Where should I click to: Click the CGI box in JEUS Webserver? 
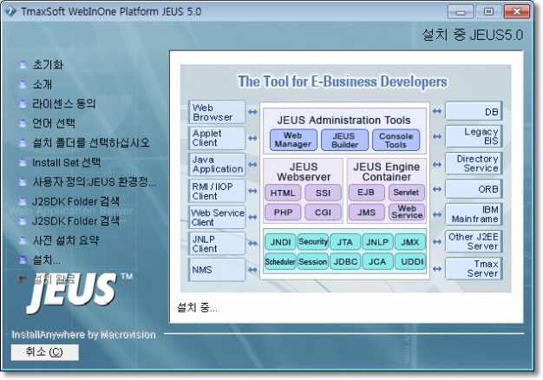pyautogui.click(x=323, y=212)
